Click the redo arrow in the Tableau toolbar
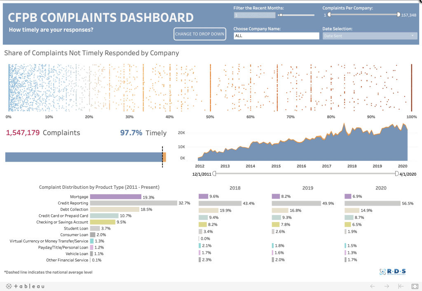The image size is (422, 291). click(x=387, y=286)
